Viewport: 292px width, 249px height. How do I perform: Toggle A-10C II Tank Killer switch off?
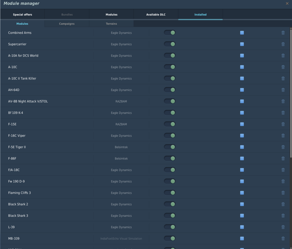(x=170, y=78)
